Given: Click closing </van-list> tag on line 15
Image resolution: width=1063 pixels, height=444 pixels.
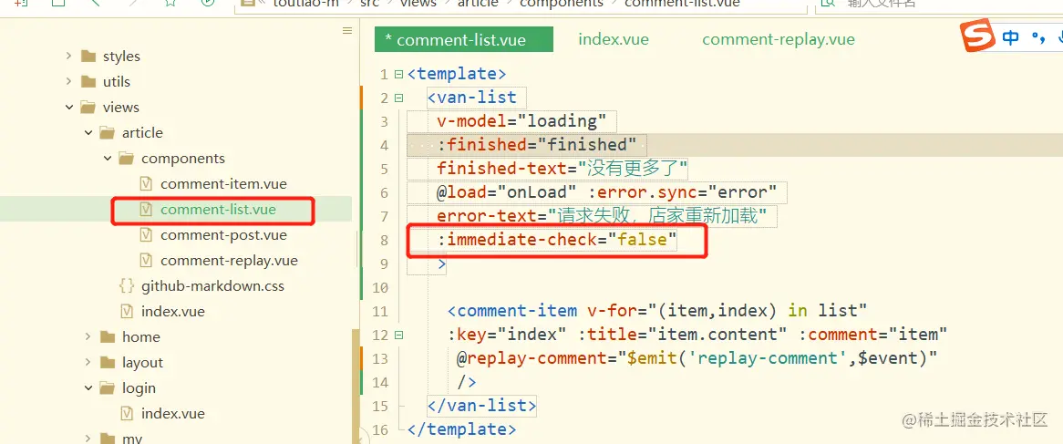Looking at the screenshot, I should (481, 406).
